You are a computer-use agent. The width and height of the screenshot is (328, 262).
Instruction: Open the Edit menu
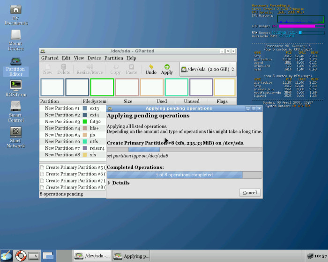coord(66,58)
